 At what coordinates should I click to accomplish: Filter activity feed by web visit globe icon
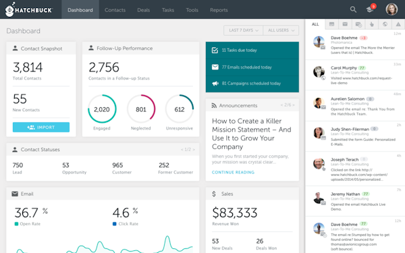pos(385,24)
